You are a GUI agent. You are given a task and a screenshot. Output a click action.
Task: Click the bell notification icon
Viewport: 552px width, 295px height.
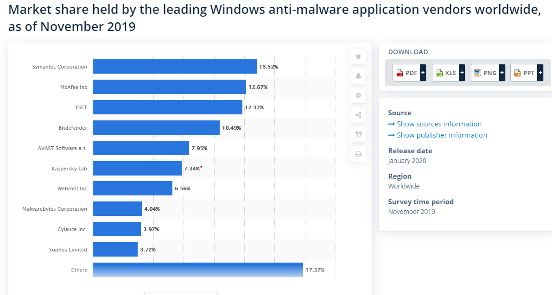pos(358,76)
